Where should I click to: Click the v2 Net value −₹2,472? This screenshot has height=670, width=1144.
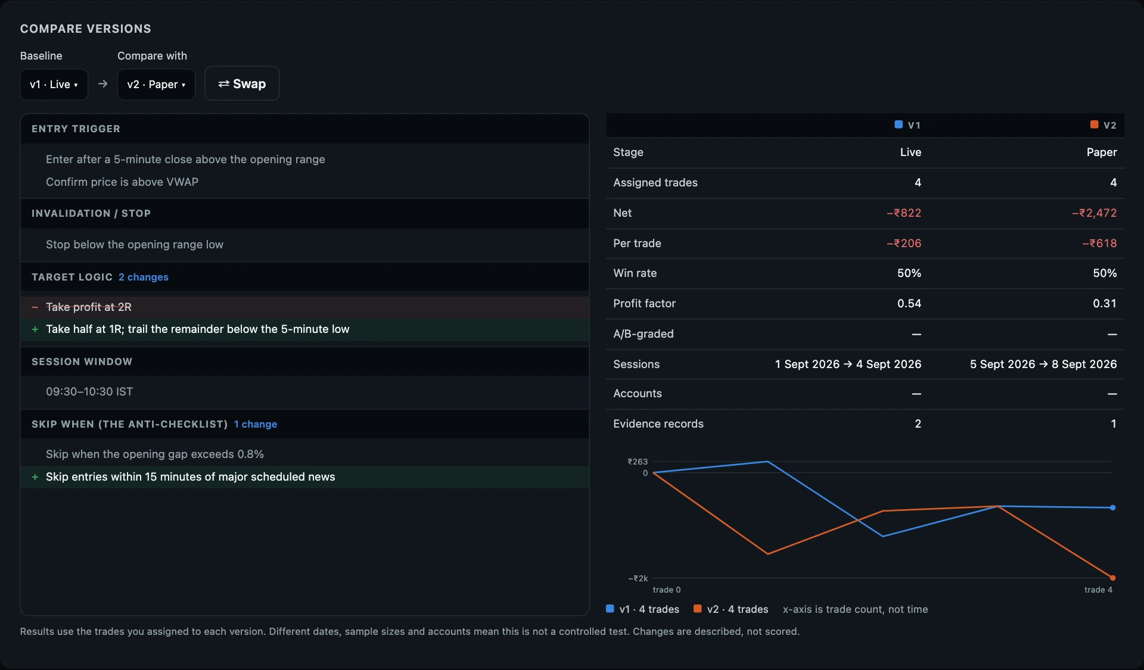pyautogui.click(x=1095, y=213)
